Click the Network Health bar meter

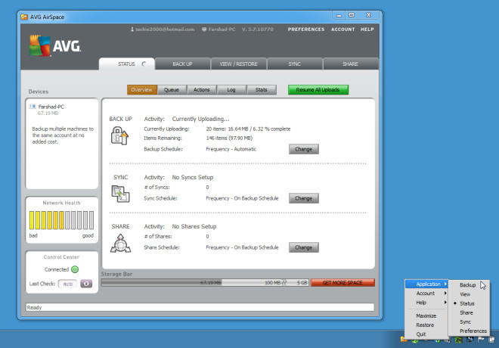coord(61,220)
